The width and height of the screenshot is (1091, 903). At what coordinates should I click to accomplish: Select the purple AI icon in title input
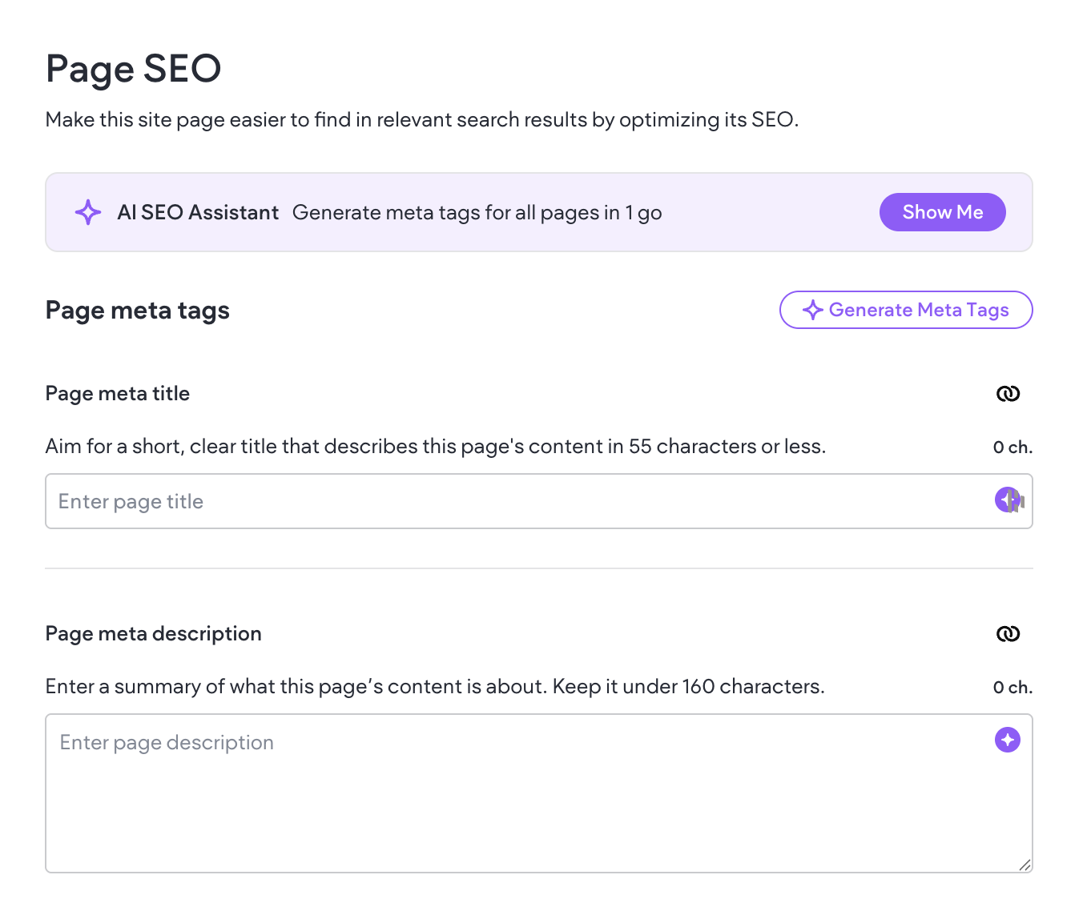1008,500
